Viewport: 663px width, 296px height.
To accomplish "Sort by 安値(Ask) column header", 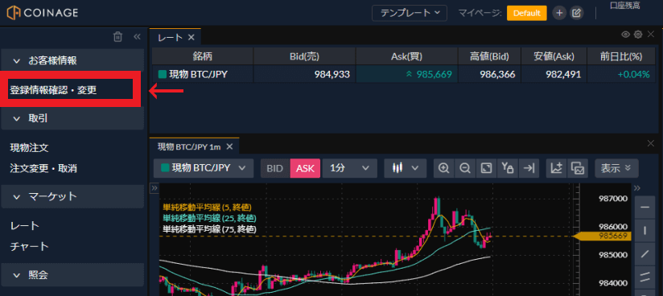I will (x=554, y=56).
